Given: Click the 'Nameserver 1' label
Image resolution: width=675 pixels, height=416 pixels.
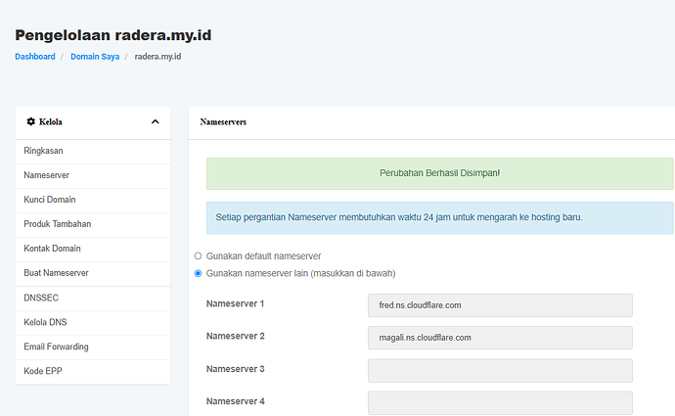Looking at the screenshot, I should click(235, 303).
